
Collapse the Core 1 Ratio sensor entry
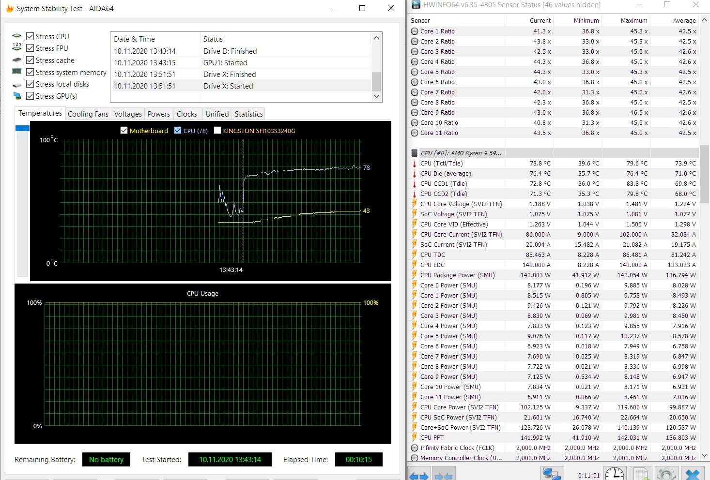click(415, 31)
